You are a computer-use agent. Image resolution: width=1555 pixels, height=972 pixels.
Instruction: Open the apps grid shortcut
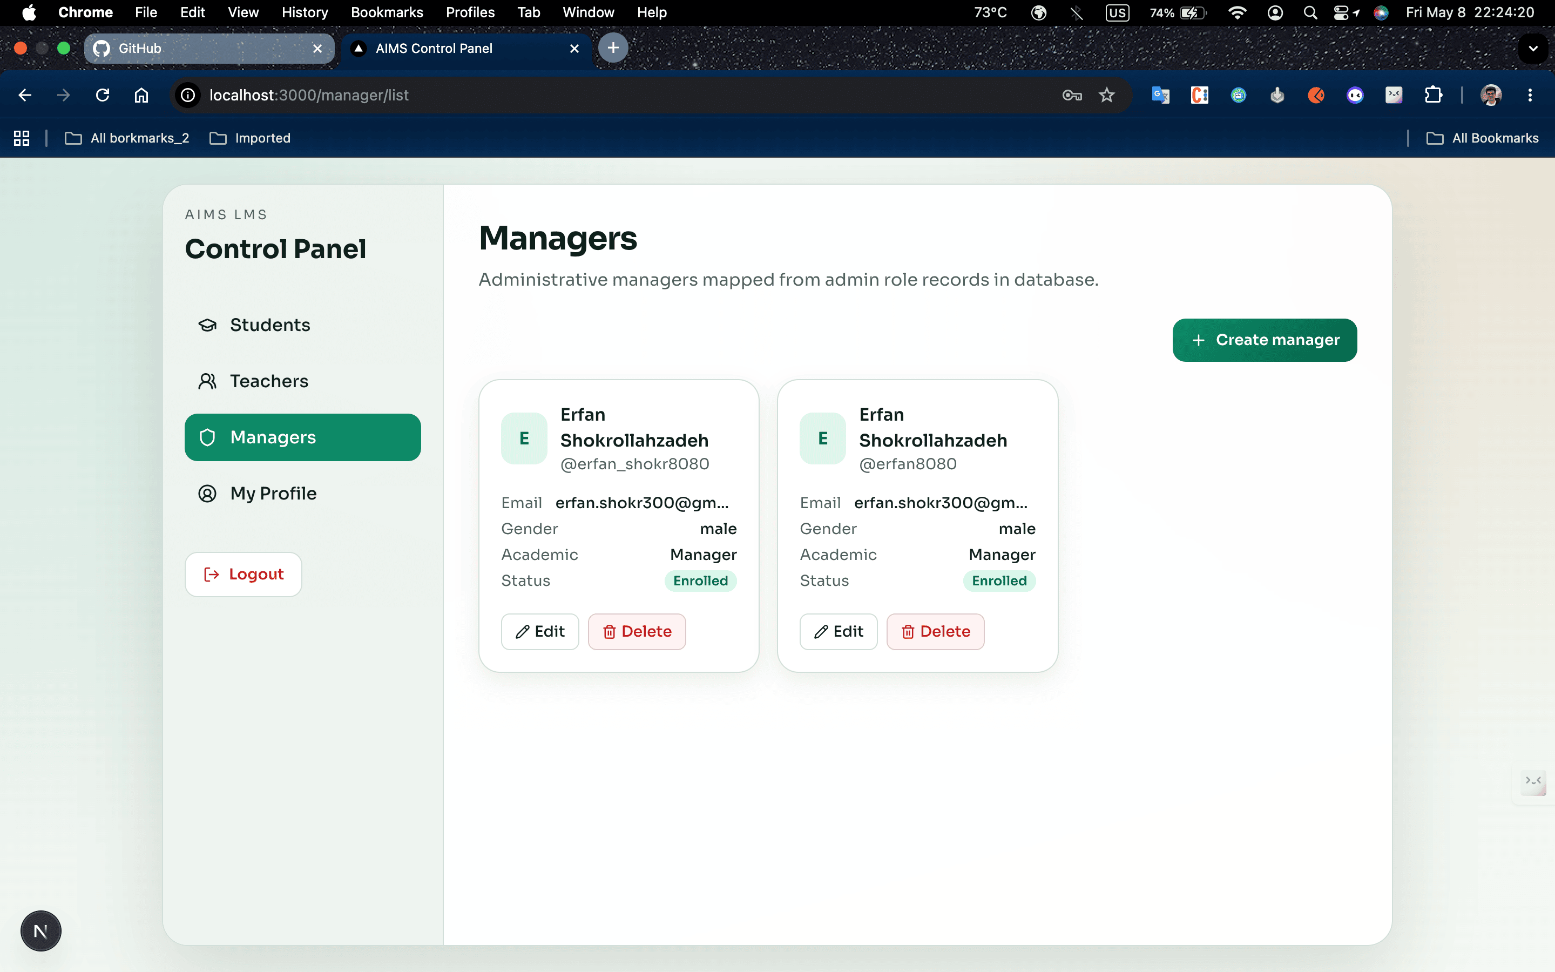click(21, 138)
